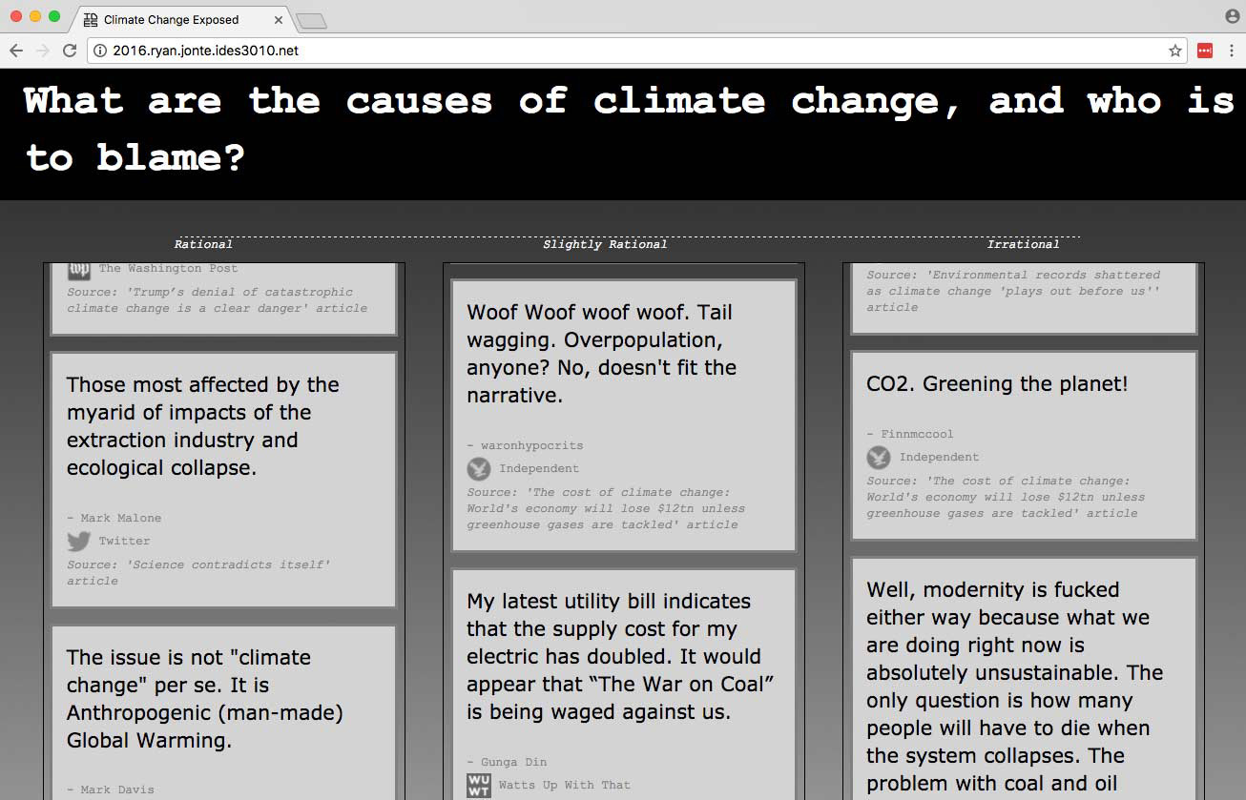Reload the current page

pos(70,51)
